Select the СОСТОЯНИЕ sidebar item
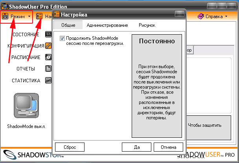 pyautogui.click(x=26, y=35)
